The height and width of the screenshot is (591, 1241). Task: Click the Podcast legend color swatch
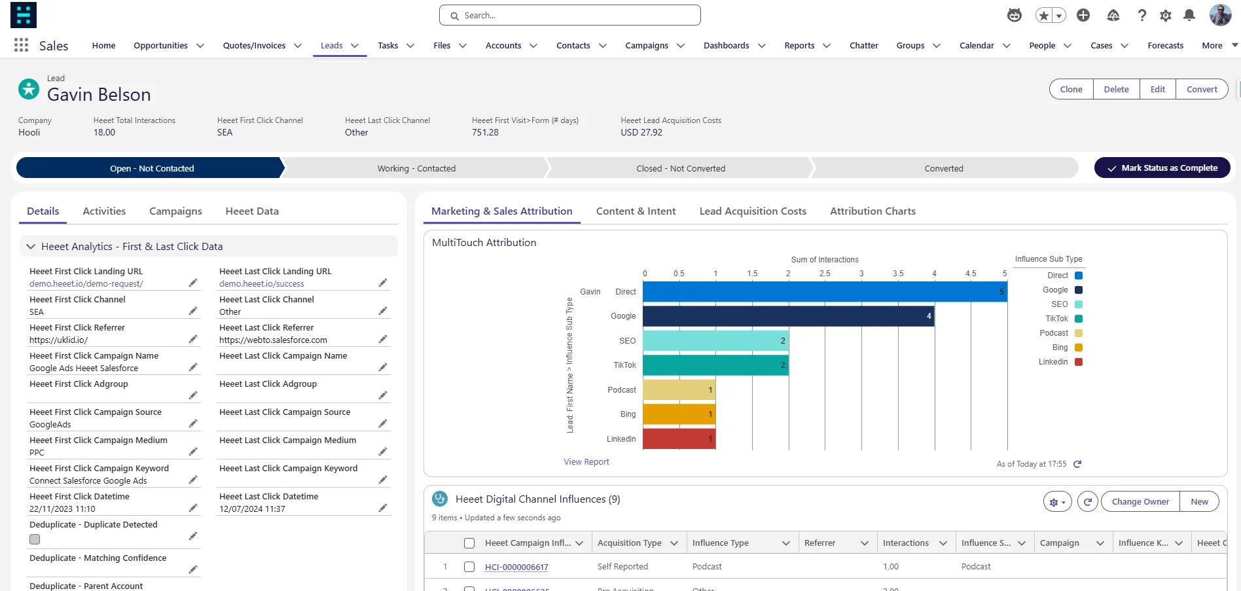(x=1079, y=333)
